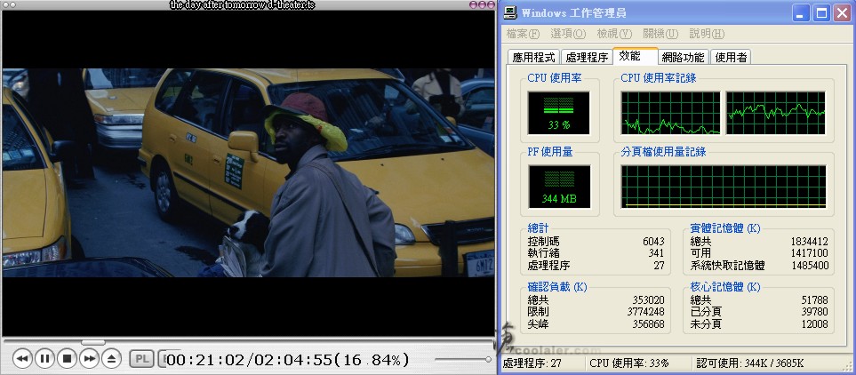Maximize the Windows 工作管理員 window

pos(821,12)
